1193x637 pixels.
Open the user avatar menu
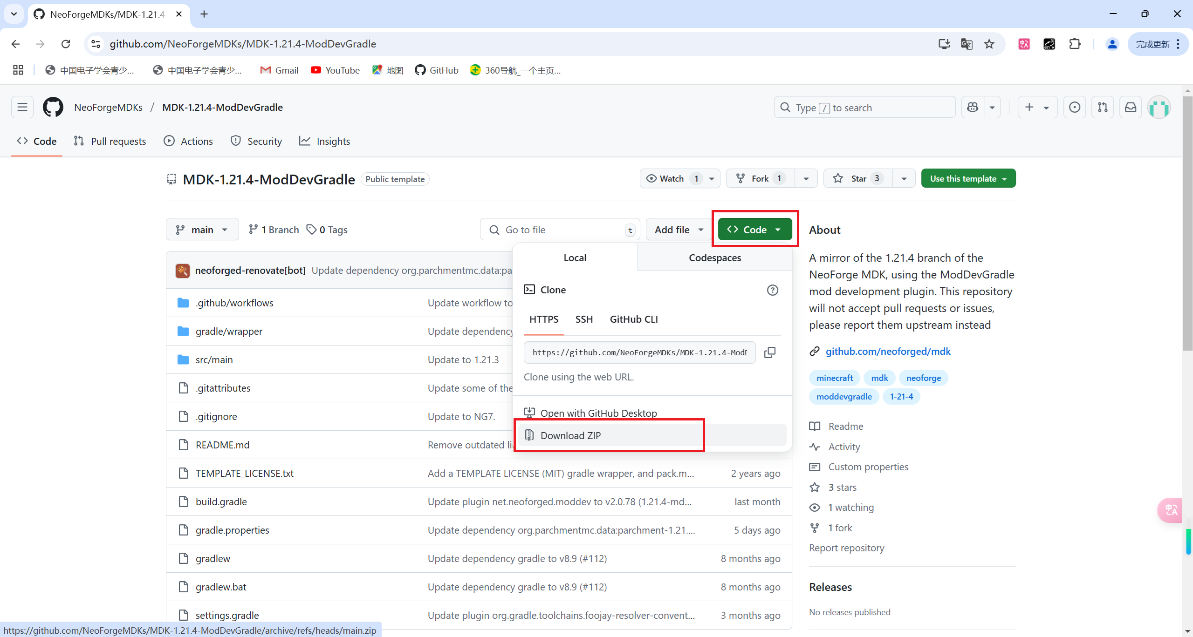click(x=1159, y=108)
